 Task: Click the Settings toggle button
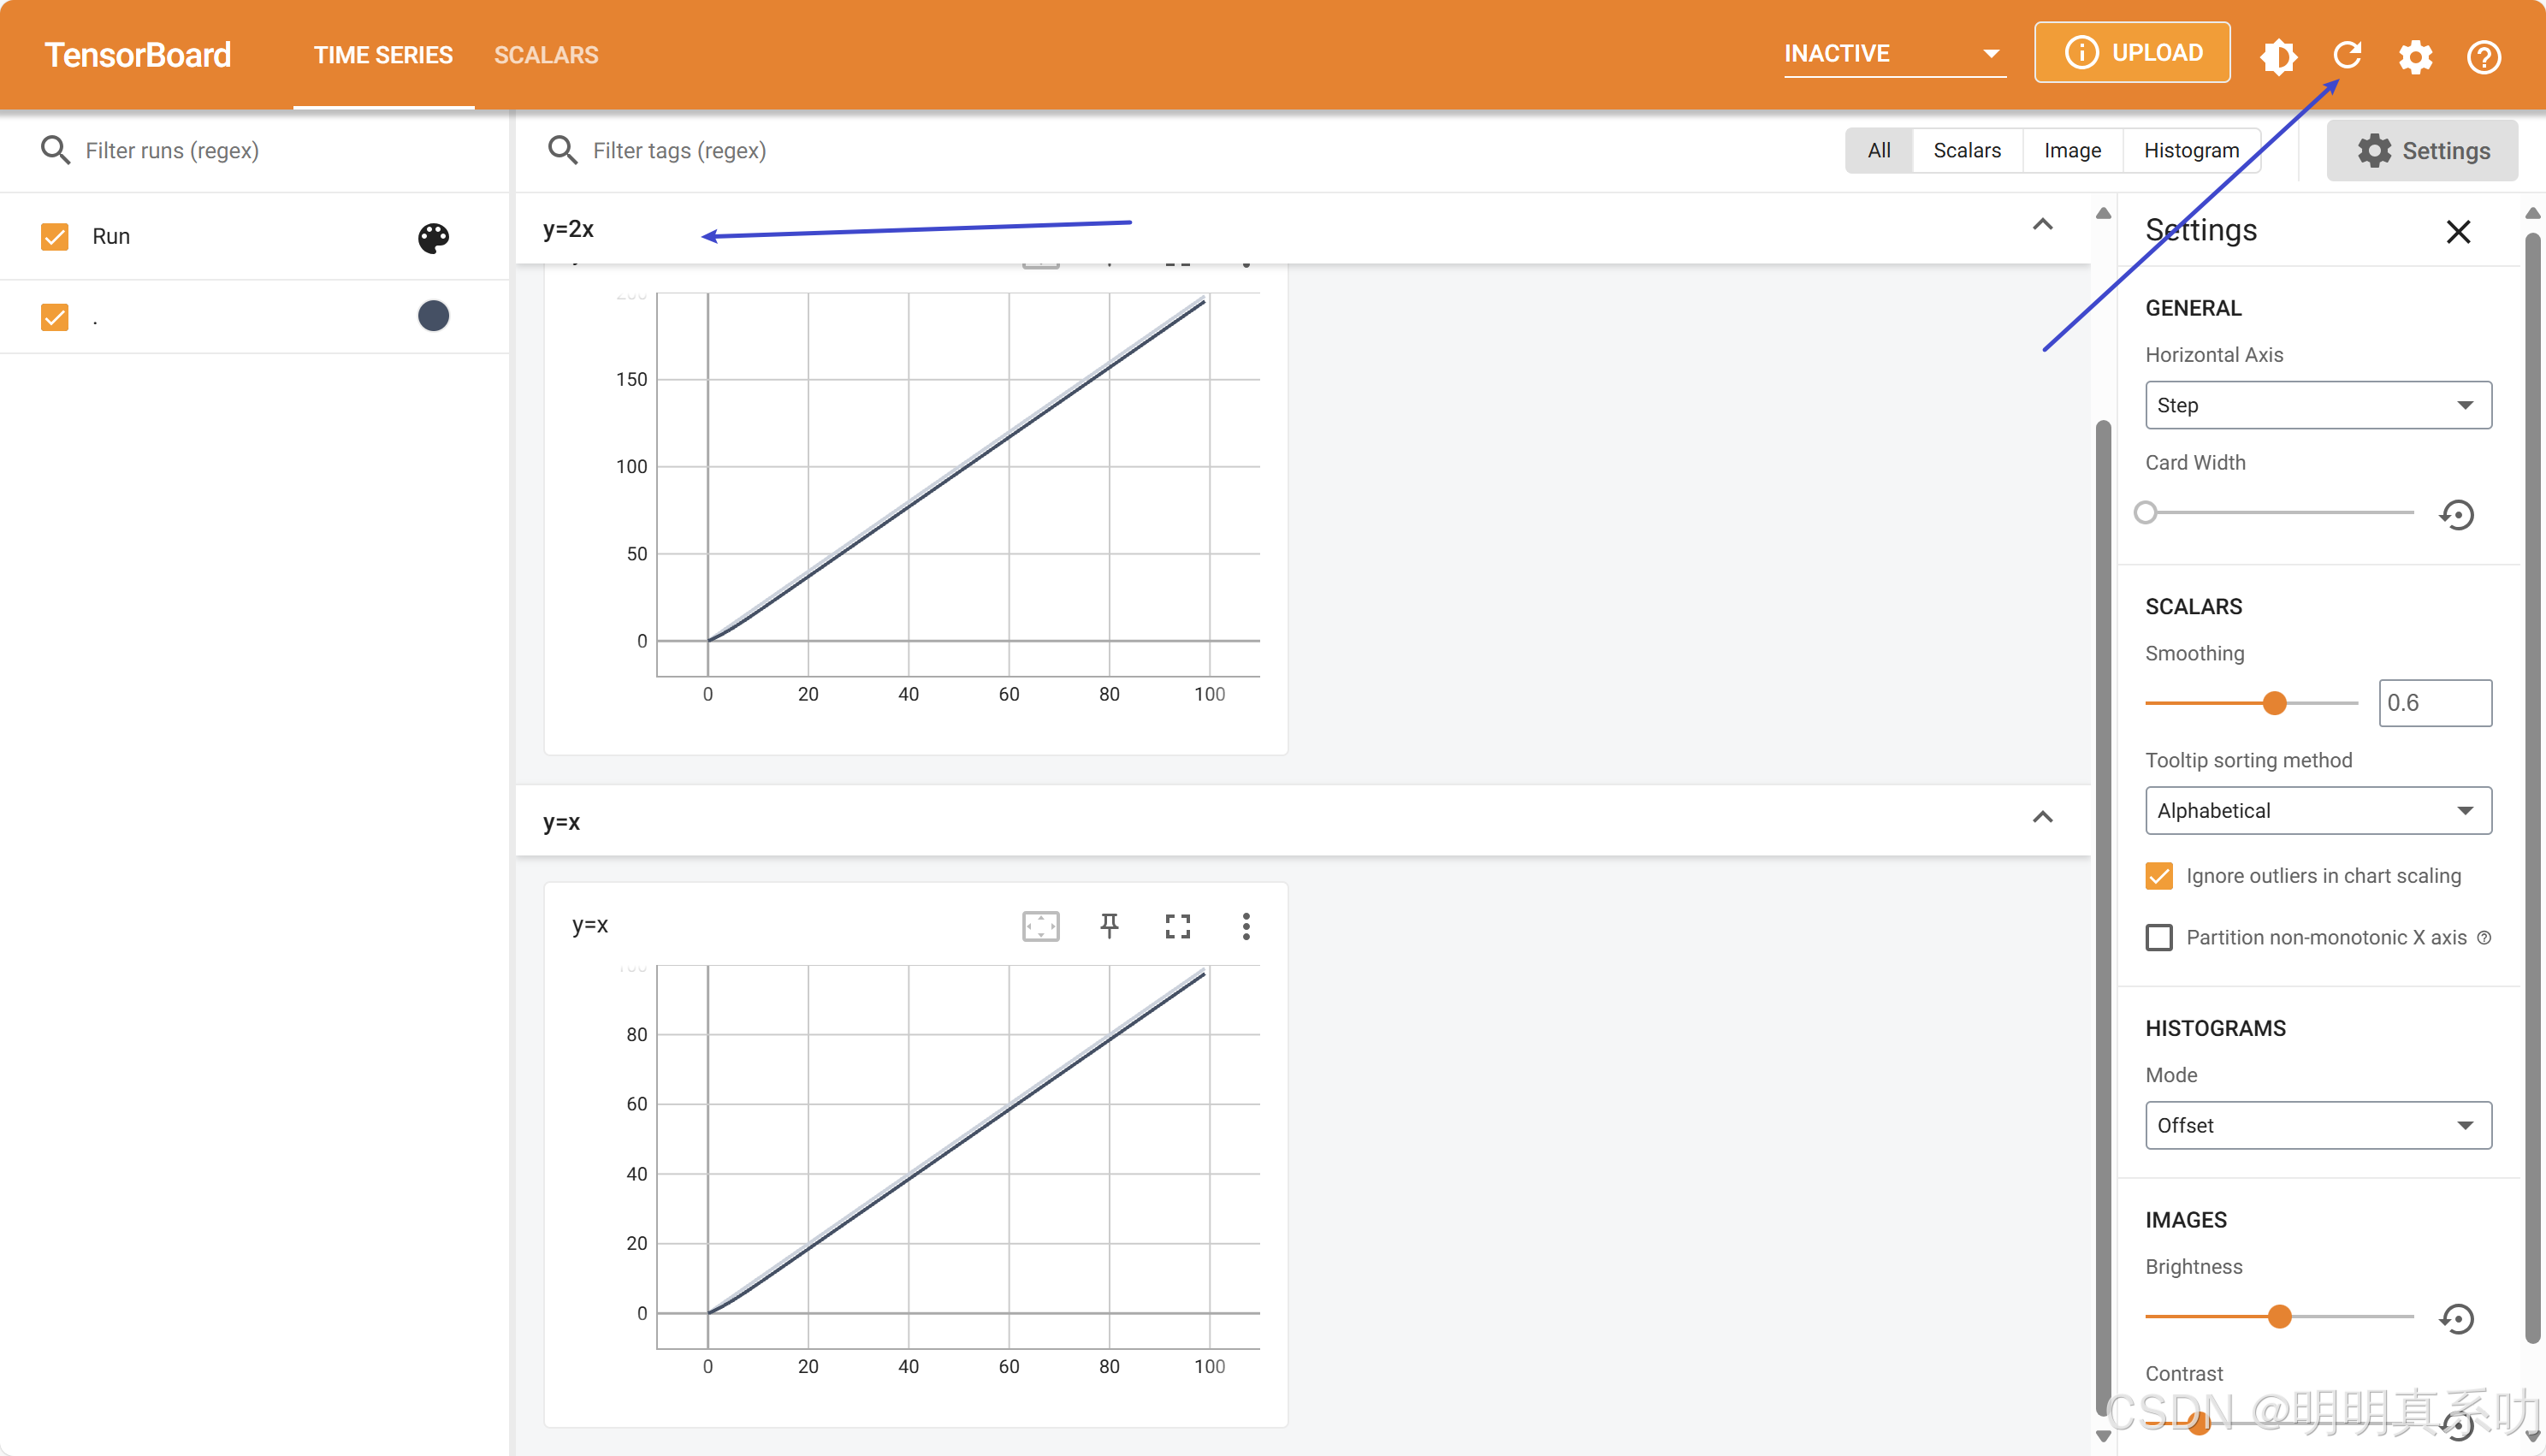point(2422,151)
